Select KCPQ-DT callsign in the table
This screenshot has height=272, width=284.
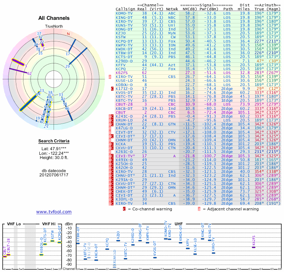[124, 41]
